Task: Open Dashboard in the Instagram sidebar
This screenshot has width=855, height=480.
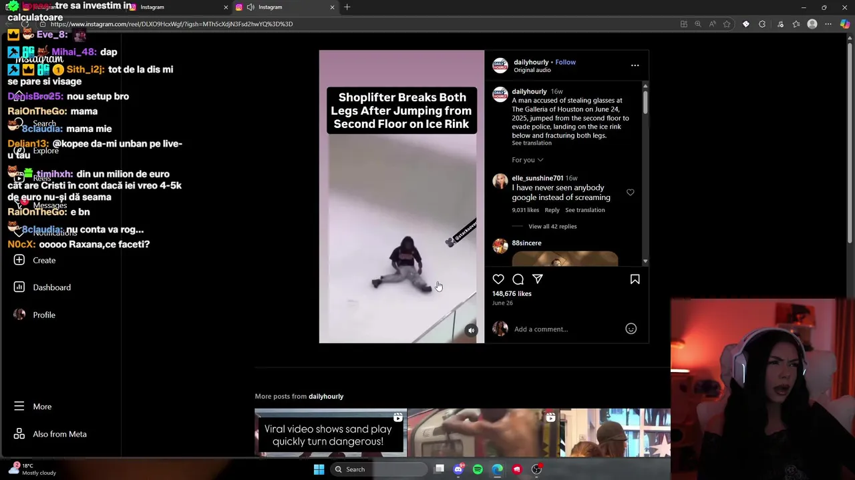Action: pyautogui.click(x=42, y=287)
